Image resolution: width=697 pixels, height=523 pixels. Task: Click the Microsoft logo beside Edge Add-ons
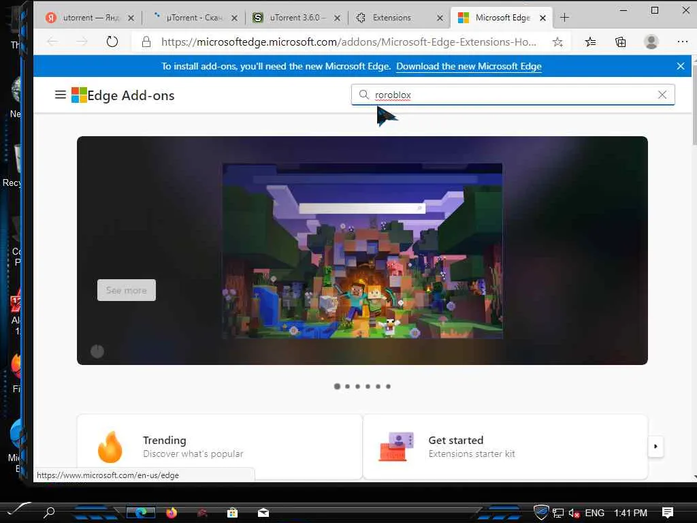click(79, 95)
